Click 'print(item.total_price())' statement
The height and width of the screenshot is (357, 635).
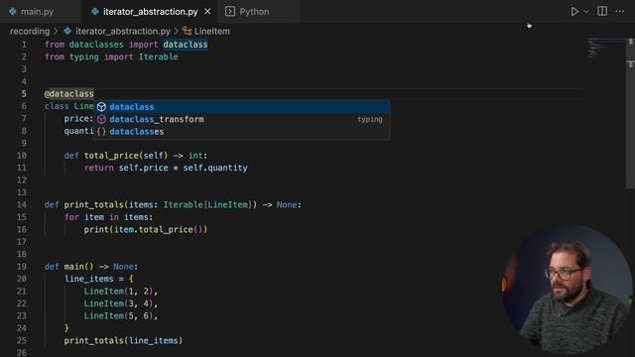click(x=146, y=229)
